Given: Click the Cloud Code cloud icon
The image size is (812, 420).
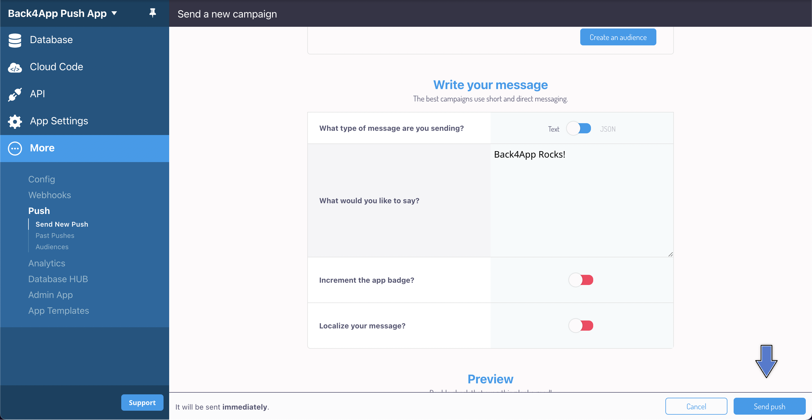Looking at the screenshot, I should (x=15, y=67).
